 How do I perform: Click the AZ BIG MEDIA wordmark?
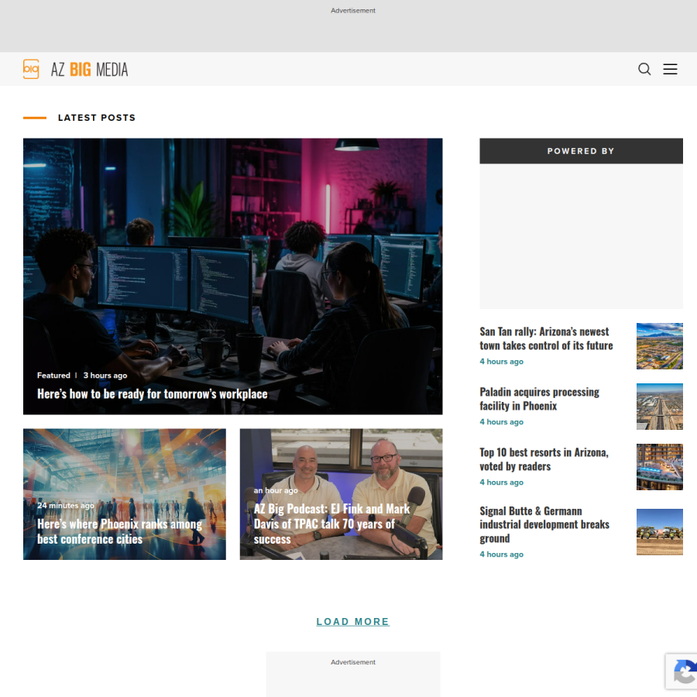[x=89, y=70]
